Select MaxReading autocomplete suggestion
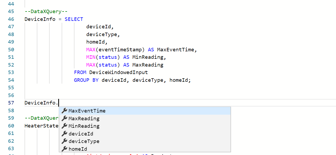The height and width of the screenshot is (155, 336). pos(145,118)
